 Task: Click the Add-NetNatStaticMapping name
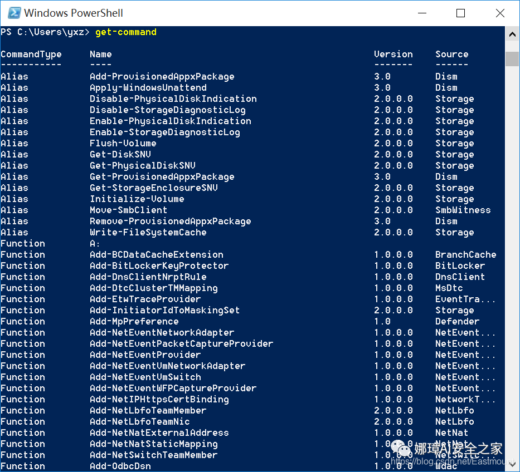(153, 444)
